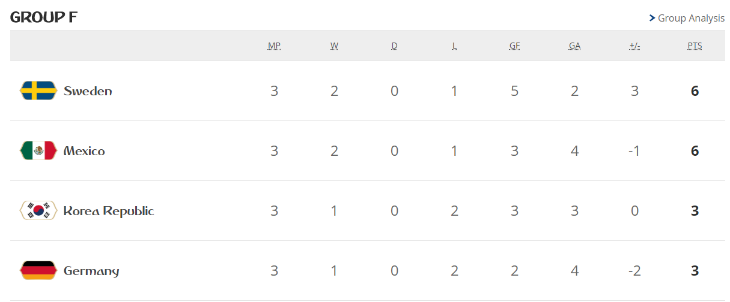Click the GF column header
The width and height of the screenshot is (730, 302).
coord(514,46)
